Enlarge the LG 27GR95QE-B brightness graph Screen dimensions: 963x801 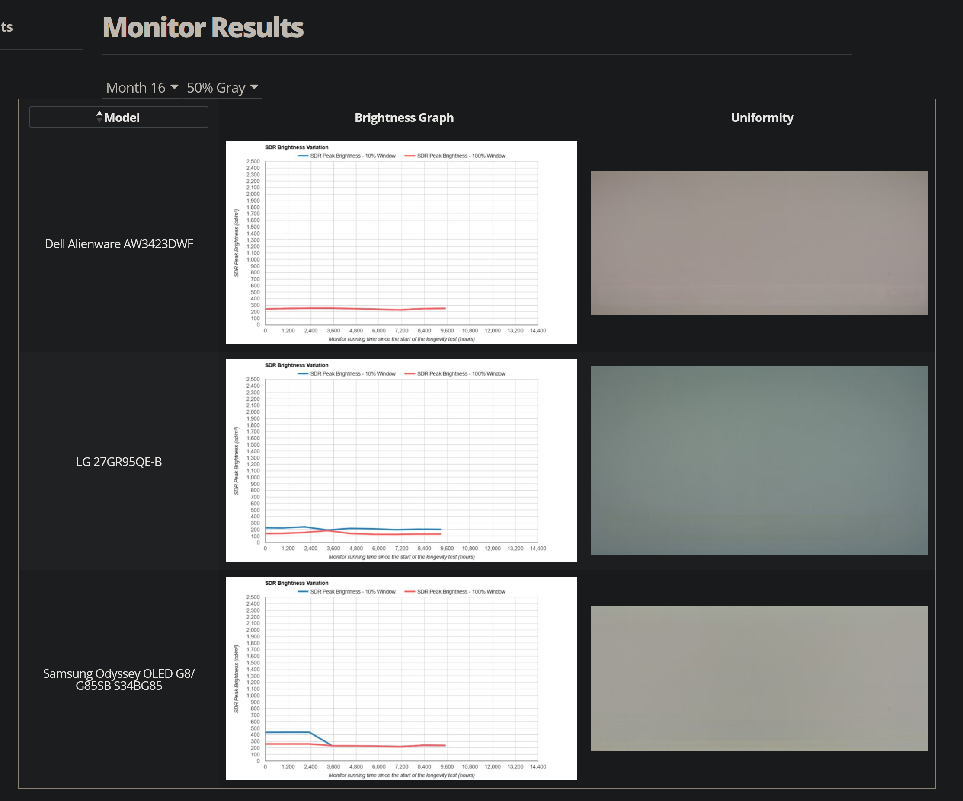click(401, 460)
